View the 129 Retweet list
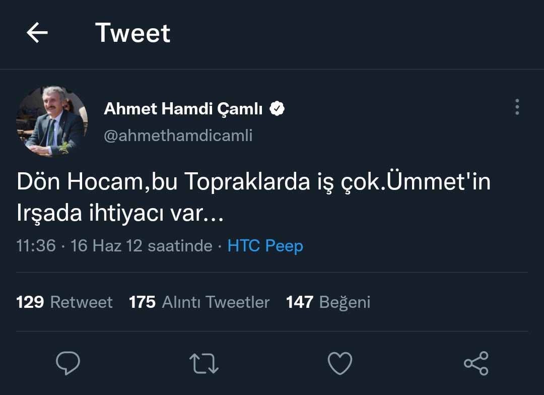Image resolution: width=544 pixels, height=395 pixels. coord(64,302)
